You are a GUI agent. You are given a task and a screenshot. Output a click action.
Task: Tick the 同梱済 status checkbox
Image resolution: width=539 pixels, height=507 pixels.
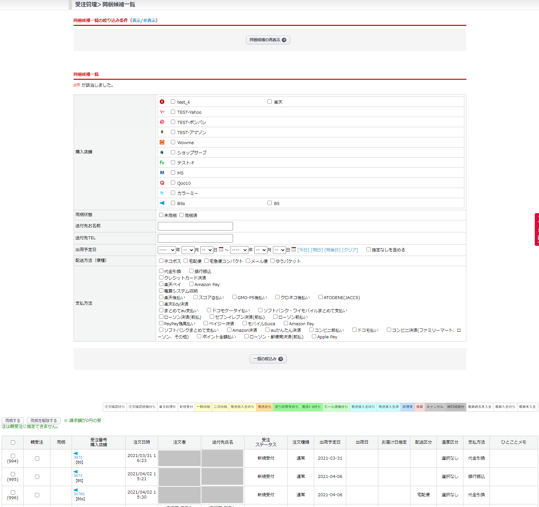pos(182,215)
